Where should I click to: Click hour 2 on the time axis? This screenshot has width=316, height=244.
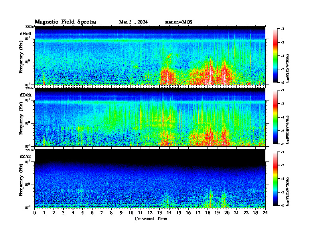coord(54,213)
